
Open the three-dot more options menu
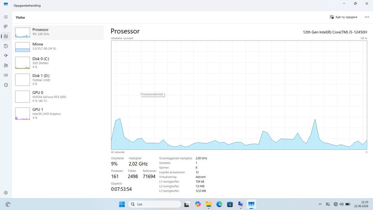(x=366, y=17)
